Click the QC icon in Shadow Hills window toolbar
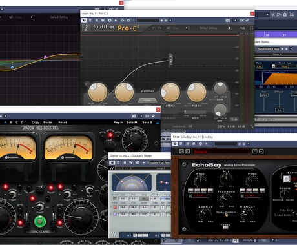The image size is (297, 245). [x=148, y=116]
